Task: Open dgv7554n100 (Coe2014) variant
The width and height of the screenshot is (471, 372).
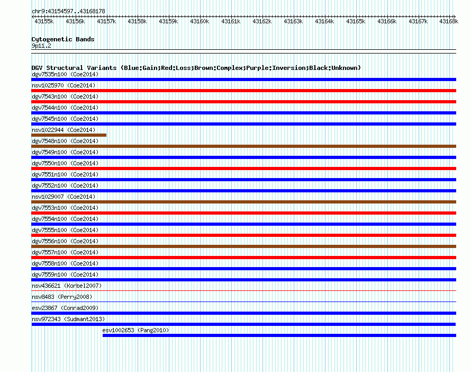Action: pos(65,219)
